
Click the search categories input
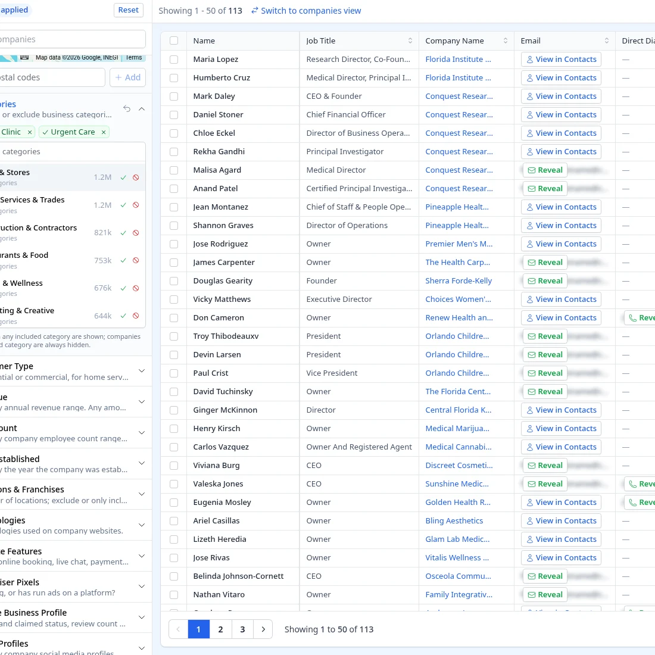pyautogui.click(x=73, y=152)
